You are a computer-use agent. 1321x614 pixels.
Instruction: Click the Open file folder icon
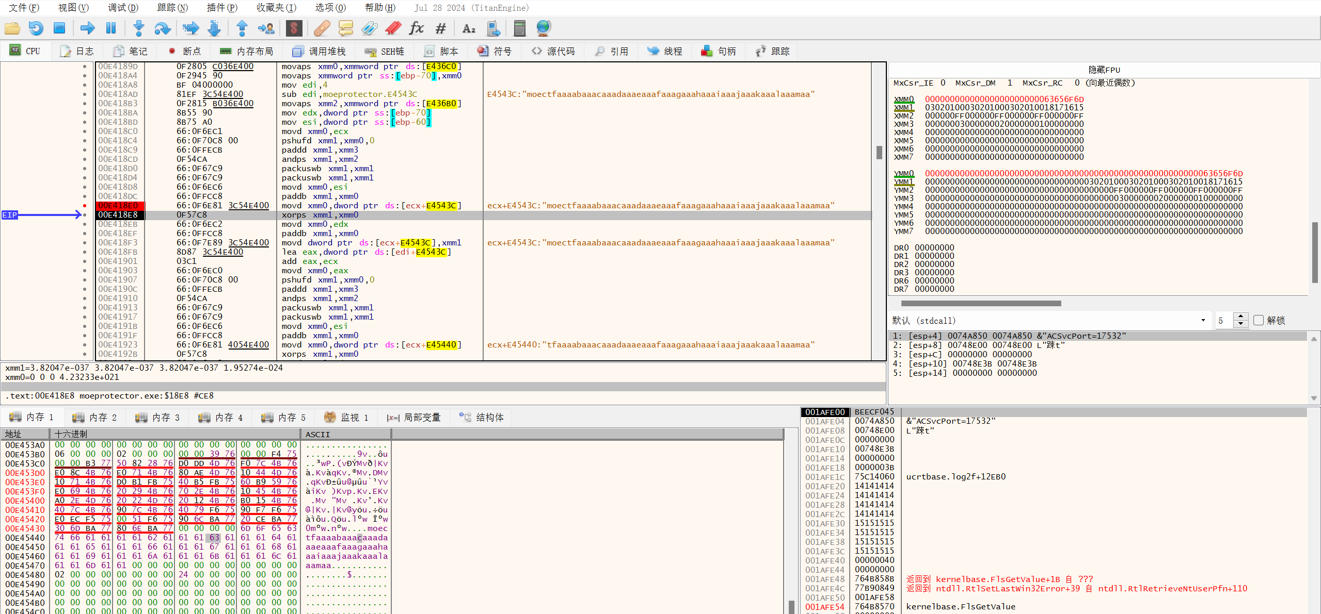12,28
